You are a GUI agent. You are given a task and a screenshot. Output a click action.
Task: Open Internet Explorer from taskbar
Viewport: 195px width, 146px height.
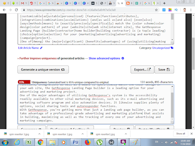point(17,142)
